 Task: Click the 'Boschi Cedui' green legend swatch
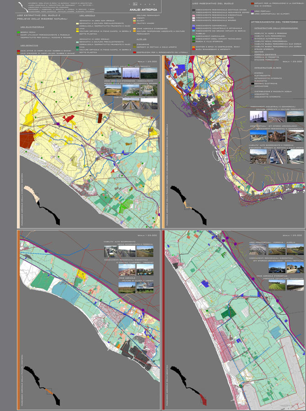point(18,32)
